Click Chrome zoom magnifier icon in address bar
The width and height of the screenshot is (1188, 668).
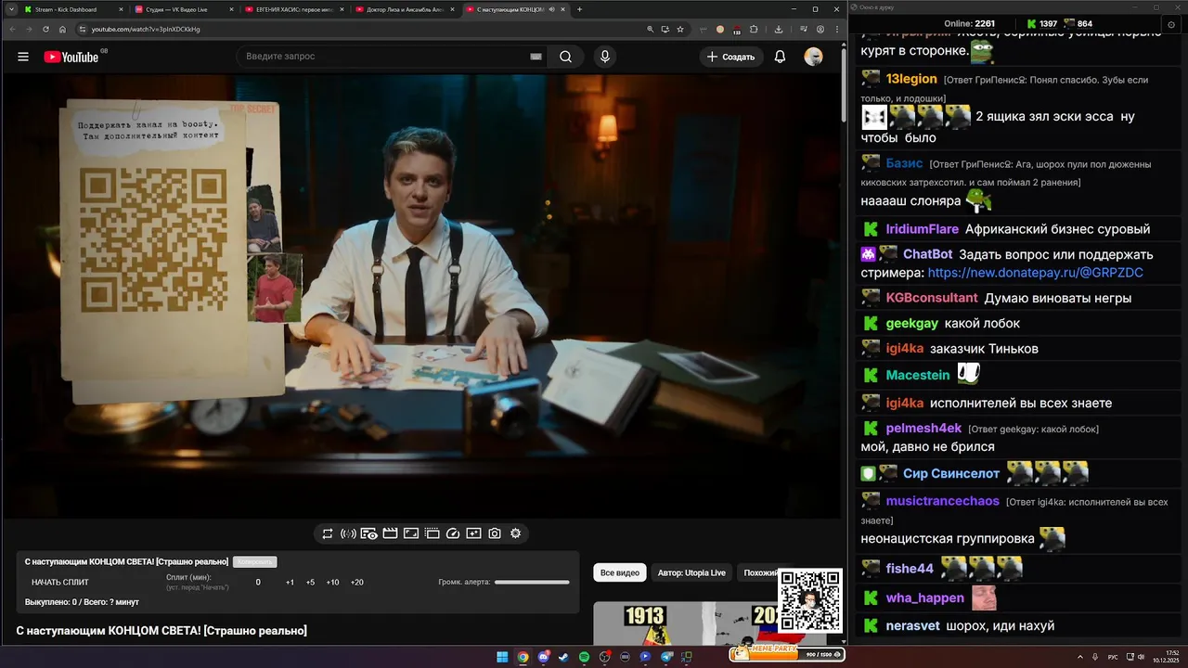[651, 29]
